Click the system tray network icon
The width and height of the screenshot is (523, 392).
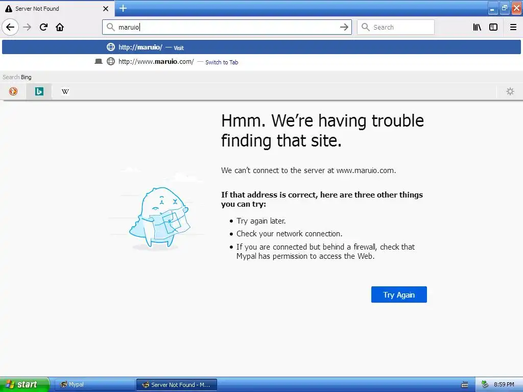[x=485, y=385]
